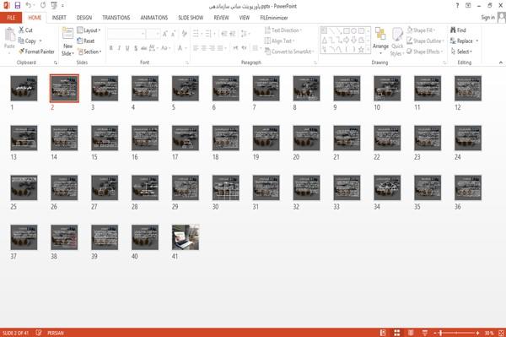Toggle Align Left paragraph alignment
This screenshot has width=506, height=337.
(x=196, y=48)
